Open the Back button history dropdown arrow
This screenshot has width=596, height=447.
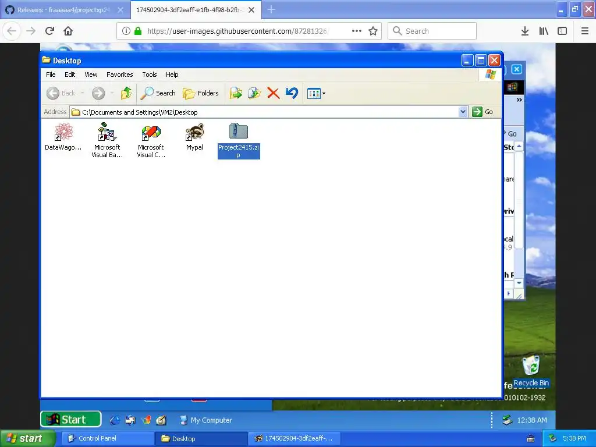point(82,93)
